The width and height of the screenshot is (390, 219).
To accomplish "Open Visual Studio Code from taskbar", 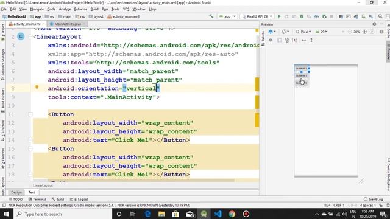I will pyautogui.click(x=218, y=214).
